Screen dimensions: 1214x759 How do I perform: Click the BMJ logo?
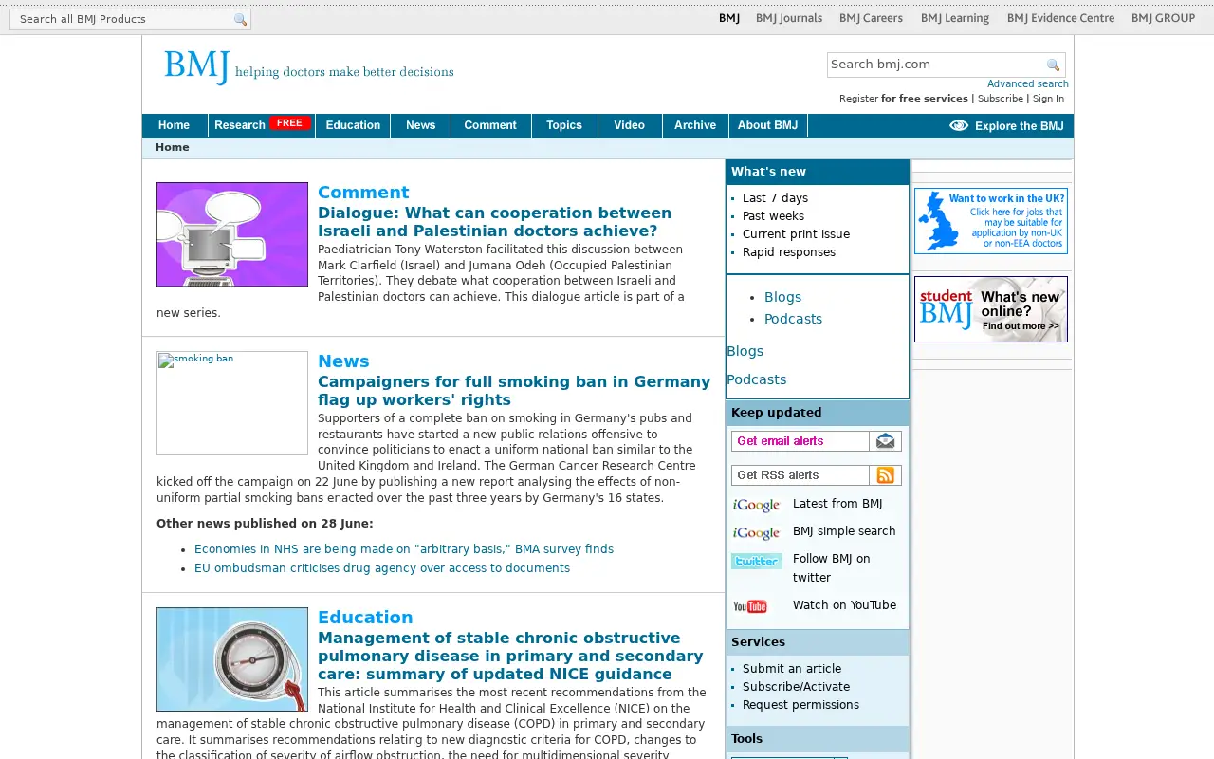197,68
